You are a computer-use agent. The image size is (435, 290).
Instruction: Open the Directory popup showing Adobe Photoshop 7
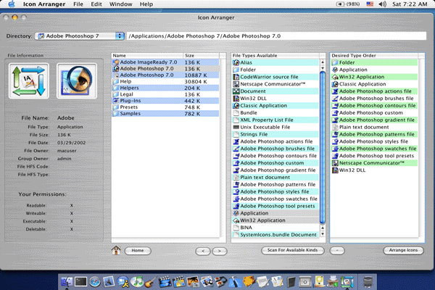(x=79, y=36)
